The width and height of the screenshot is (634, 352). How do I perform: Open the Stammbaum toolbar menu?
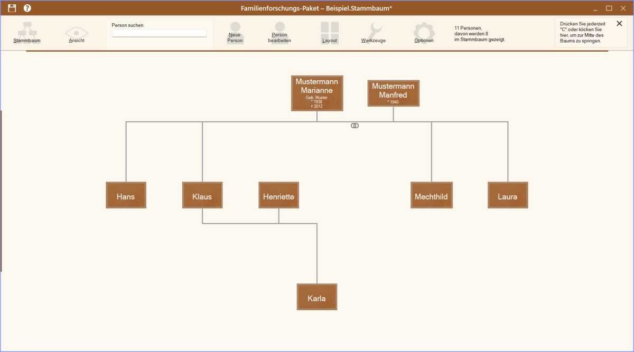27,32
